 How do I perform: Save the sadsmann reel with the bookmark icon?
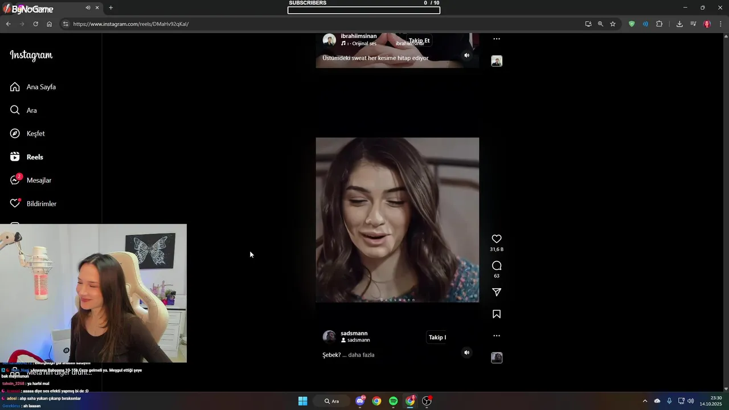497,314
